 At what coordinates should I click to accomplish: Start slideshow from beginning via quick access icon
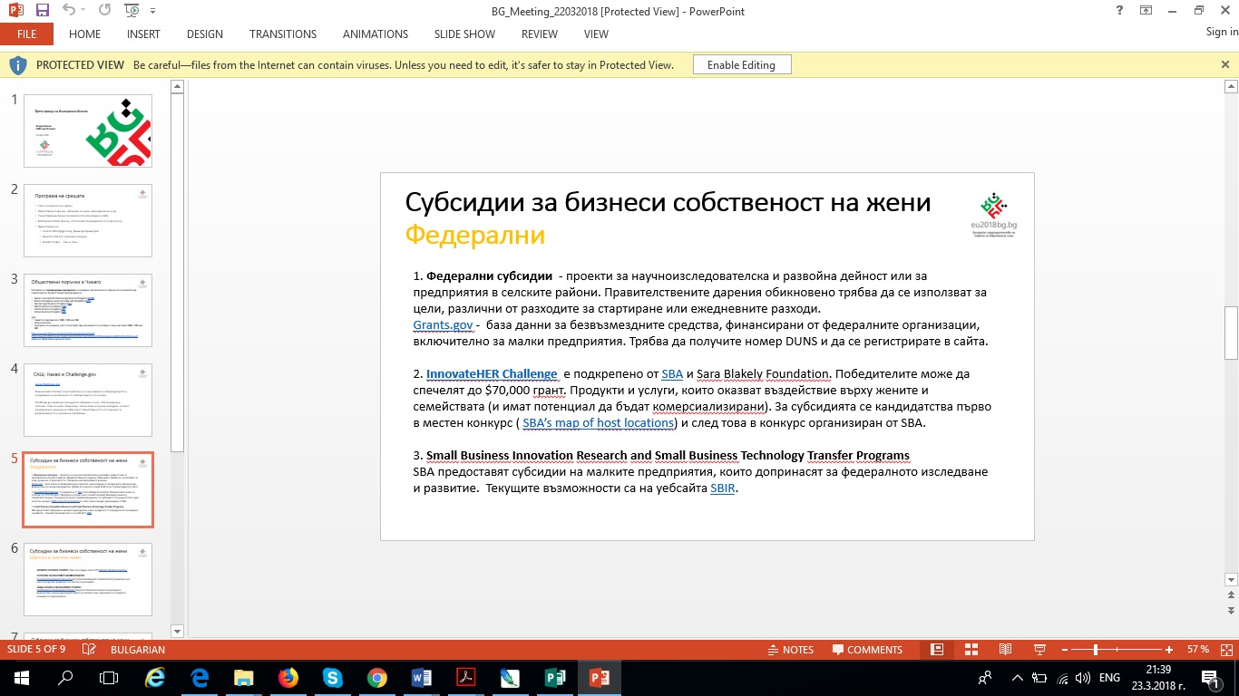(132, 11)
